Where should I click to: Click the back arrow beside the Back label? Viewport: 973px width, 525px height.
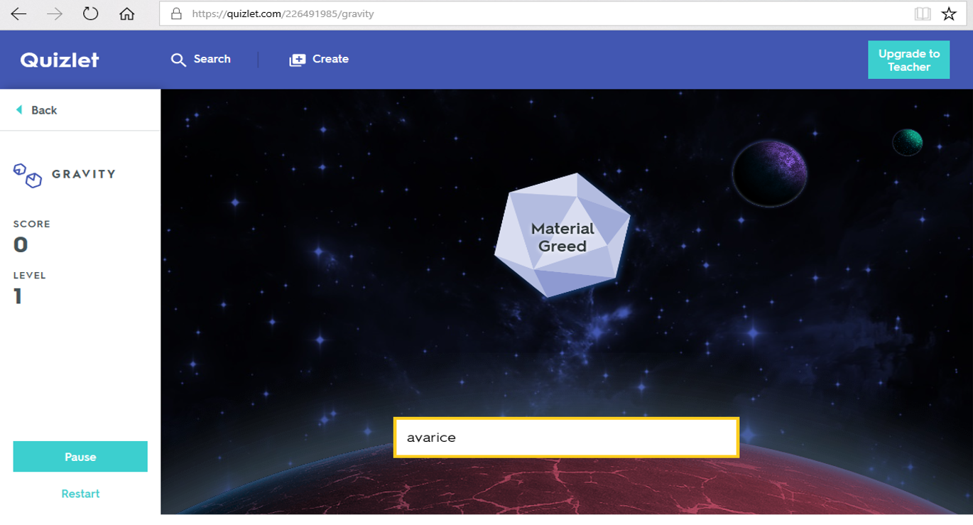click(x=17, y=110)
